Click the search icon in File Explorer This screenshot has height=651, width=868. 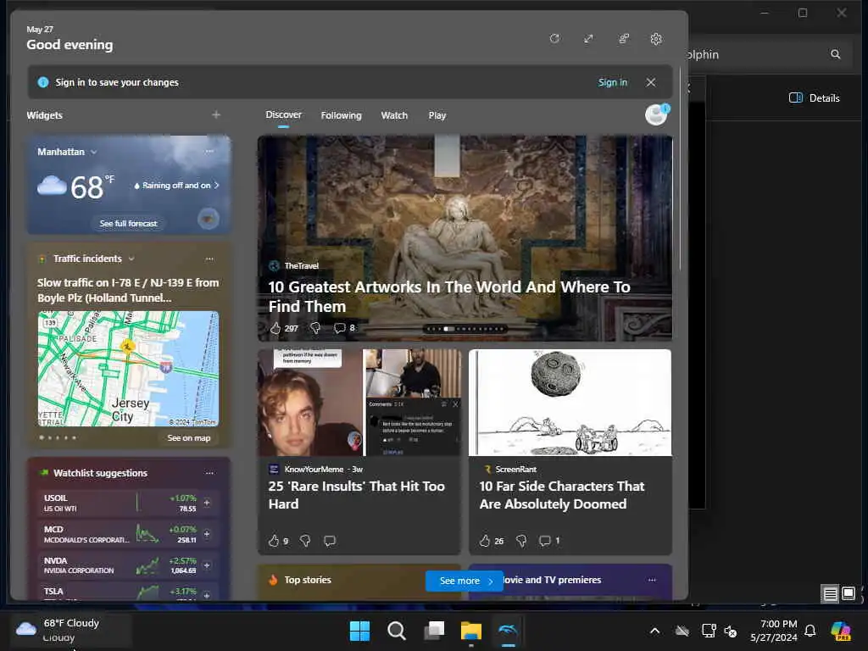click(835, 54)
